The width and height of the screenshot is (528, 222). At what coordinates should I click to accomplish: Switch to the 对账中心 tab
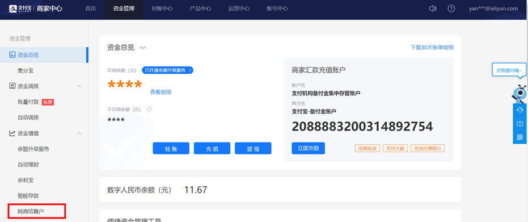[x=162, y=9]
